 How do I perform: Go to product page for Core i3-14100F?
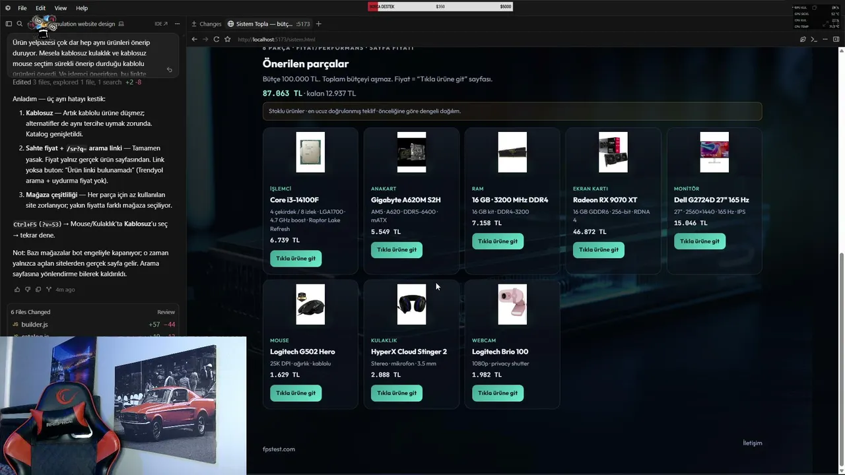(296, 259)
